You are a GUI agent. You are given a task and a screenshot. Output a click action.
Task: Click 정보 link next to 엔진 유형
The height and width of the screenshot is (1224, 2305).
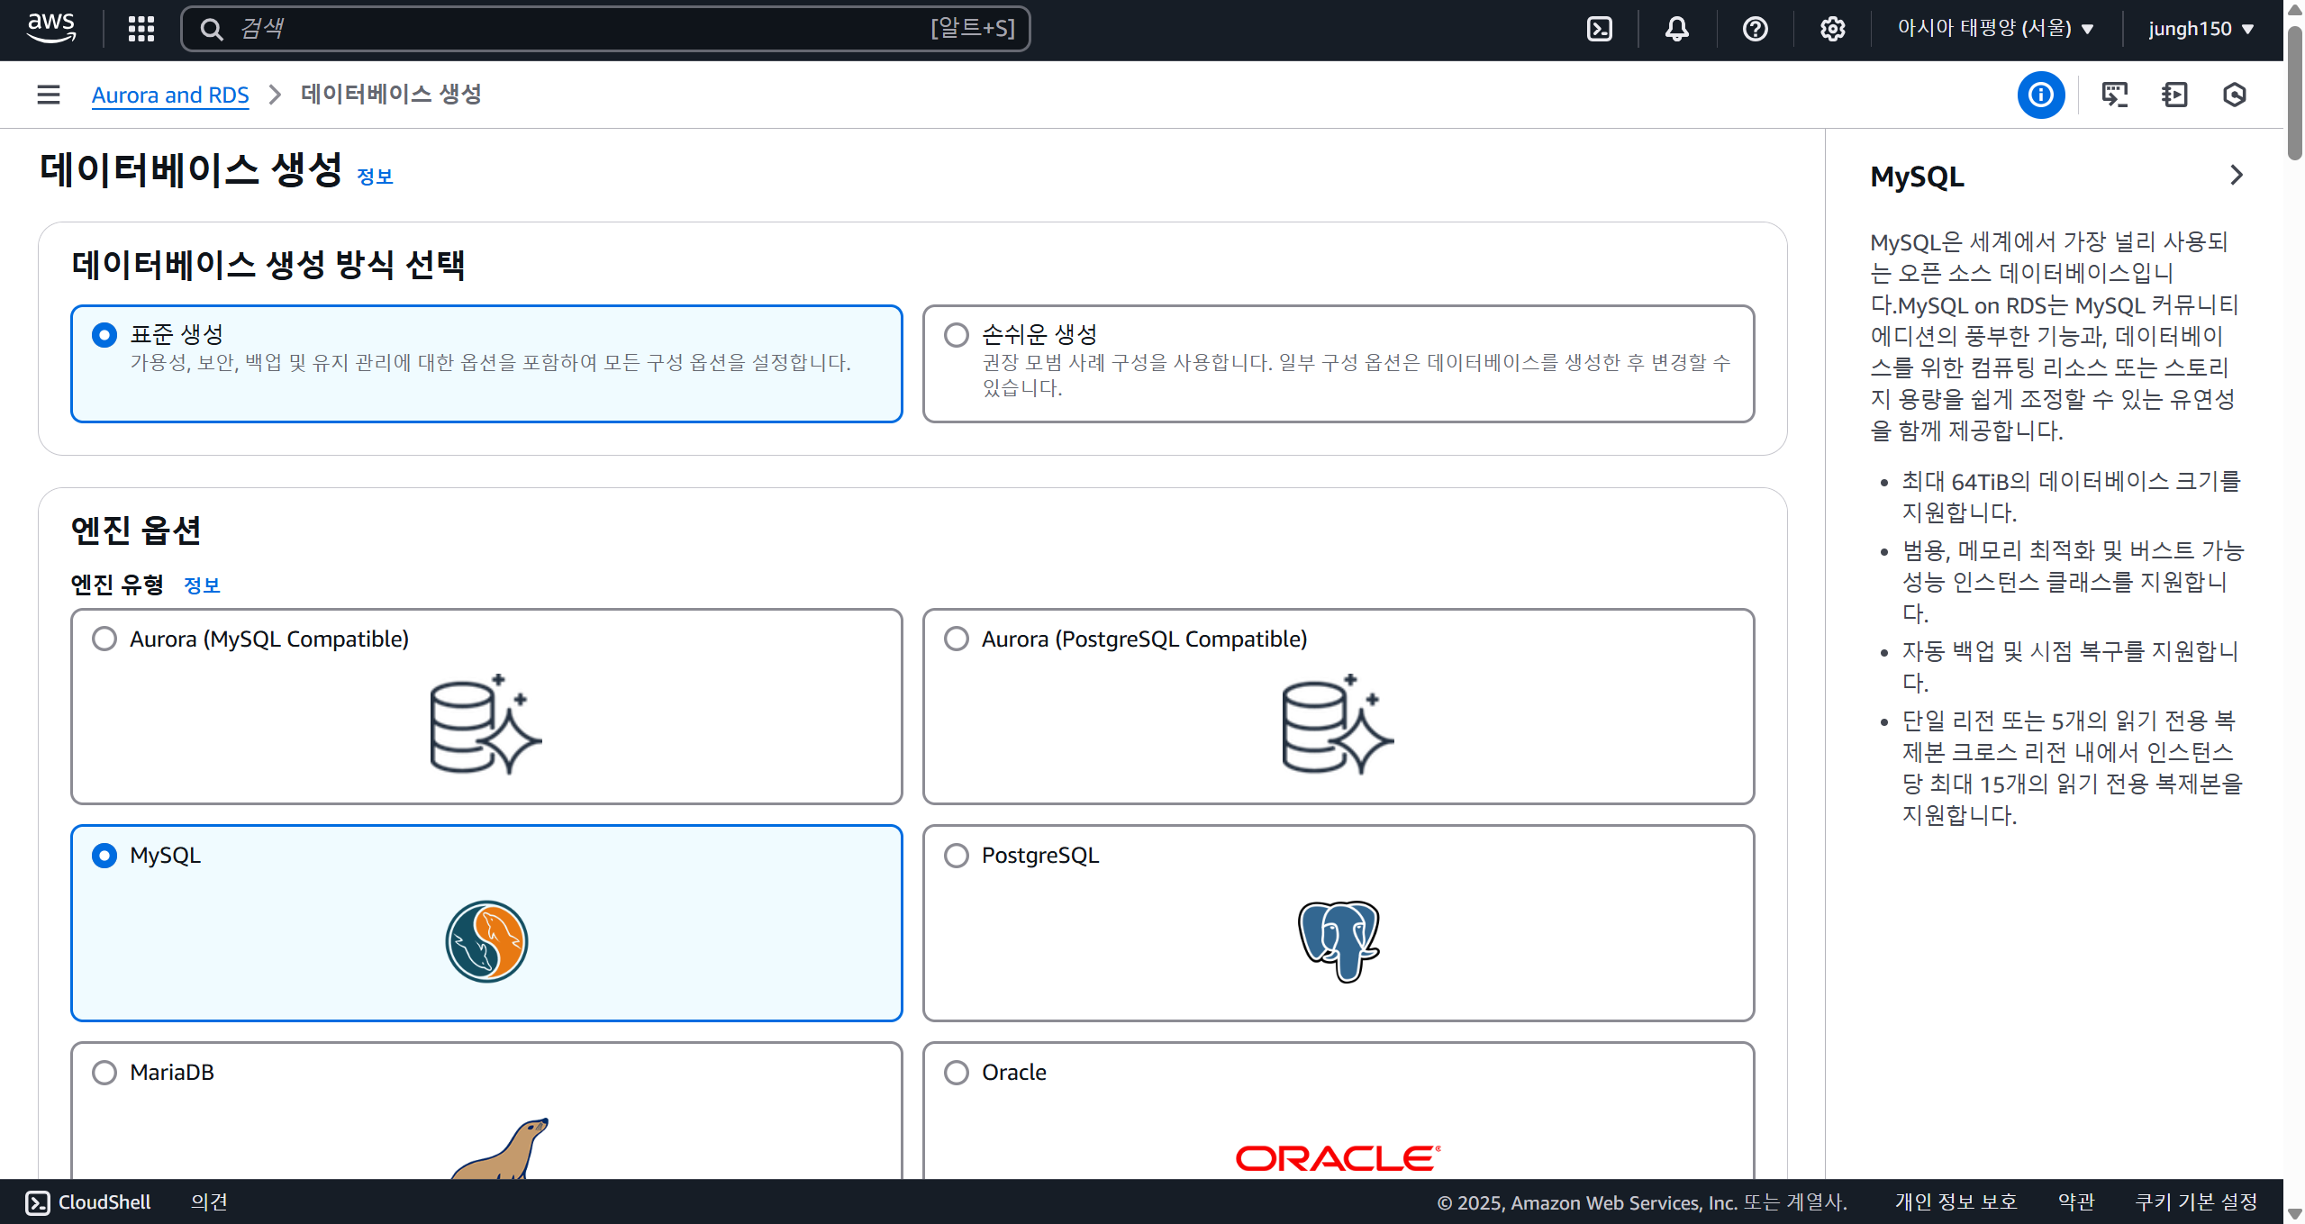pyautogui.click(x=202, y=585)
